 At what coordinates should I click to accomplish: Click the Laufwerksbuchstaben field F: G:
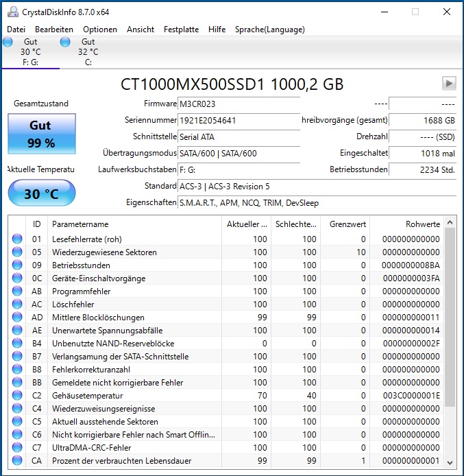click(x=239, y=169)
